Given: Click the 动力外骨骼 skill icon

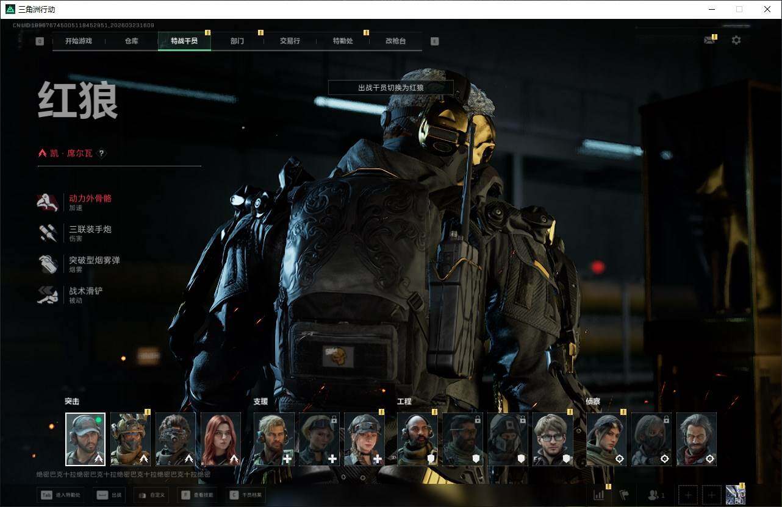Looking at the screenshot, I should tap(48, 202).
